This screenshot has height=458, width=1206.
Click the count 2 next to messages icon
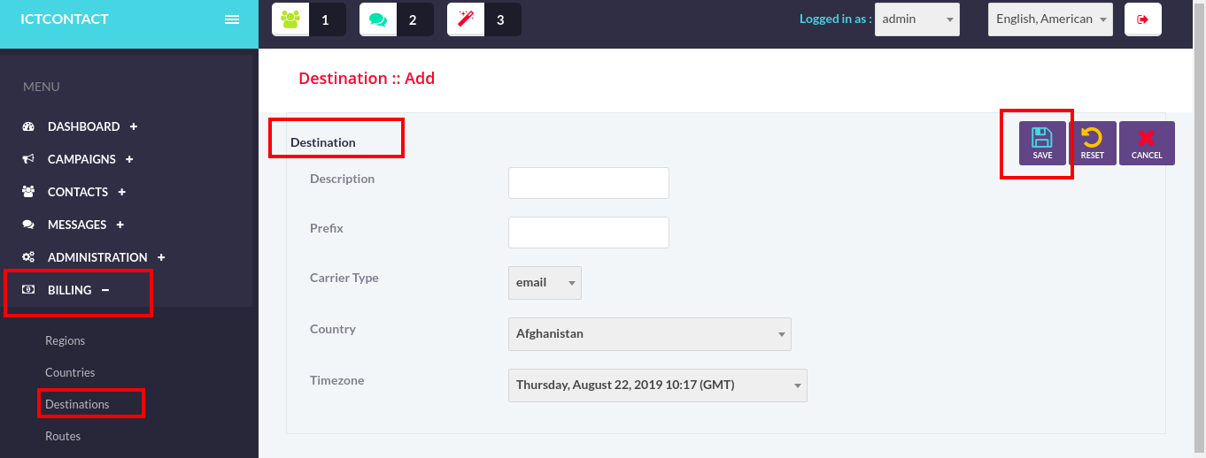413,19
